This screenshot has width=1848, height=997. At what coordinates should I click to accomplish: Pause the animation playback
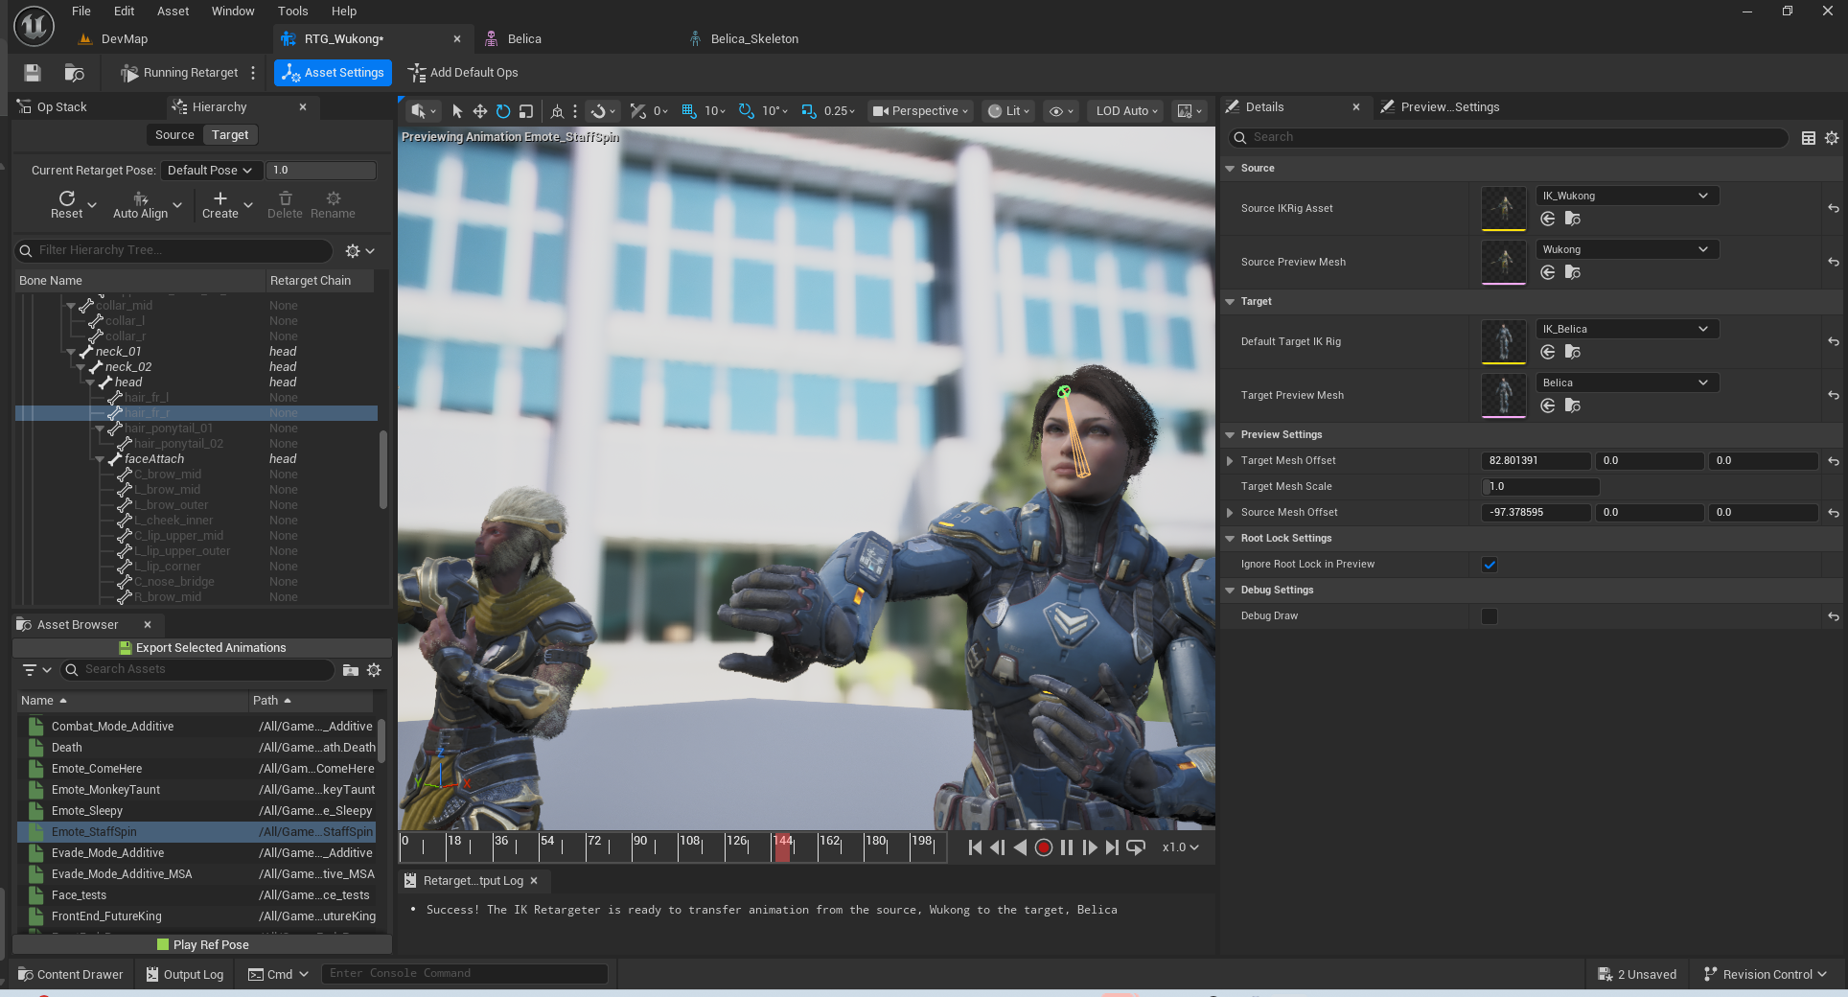click(1067, 847)
